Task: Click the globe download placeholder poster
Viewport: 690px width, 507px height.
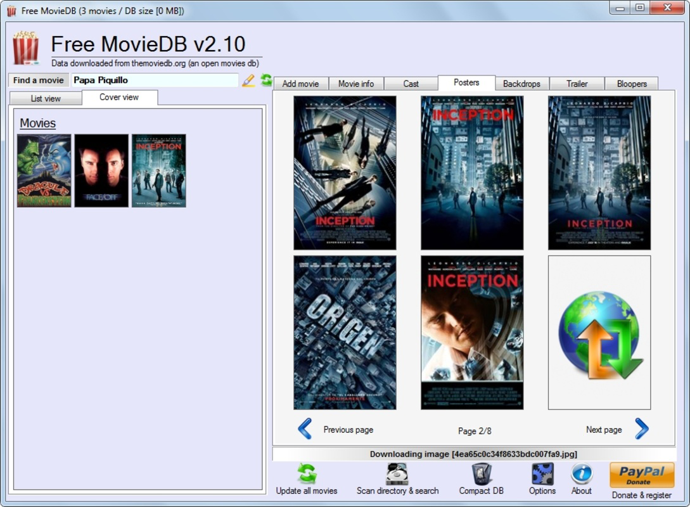Action: click(599, 333)
